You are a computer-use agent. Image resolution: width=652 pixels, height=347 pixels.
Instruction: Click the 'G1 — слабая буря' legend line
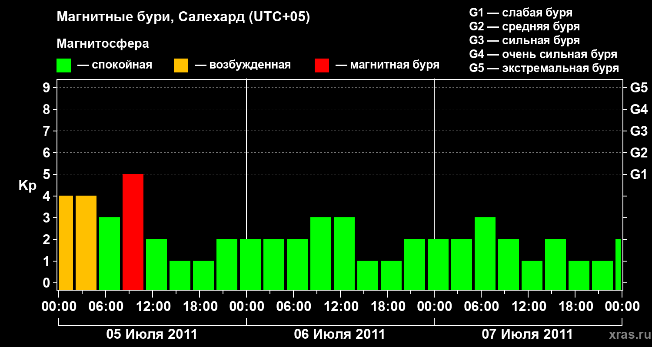[x=521, y=13]
